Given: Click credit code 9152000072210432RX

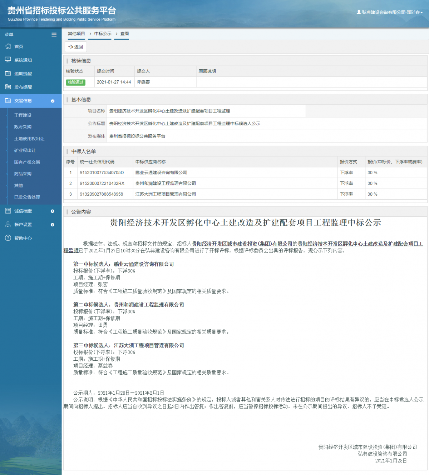Looking at the screenshot, I should [102, 184].
